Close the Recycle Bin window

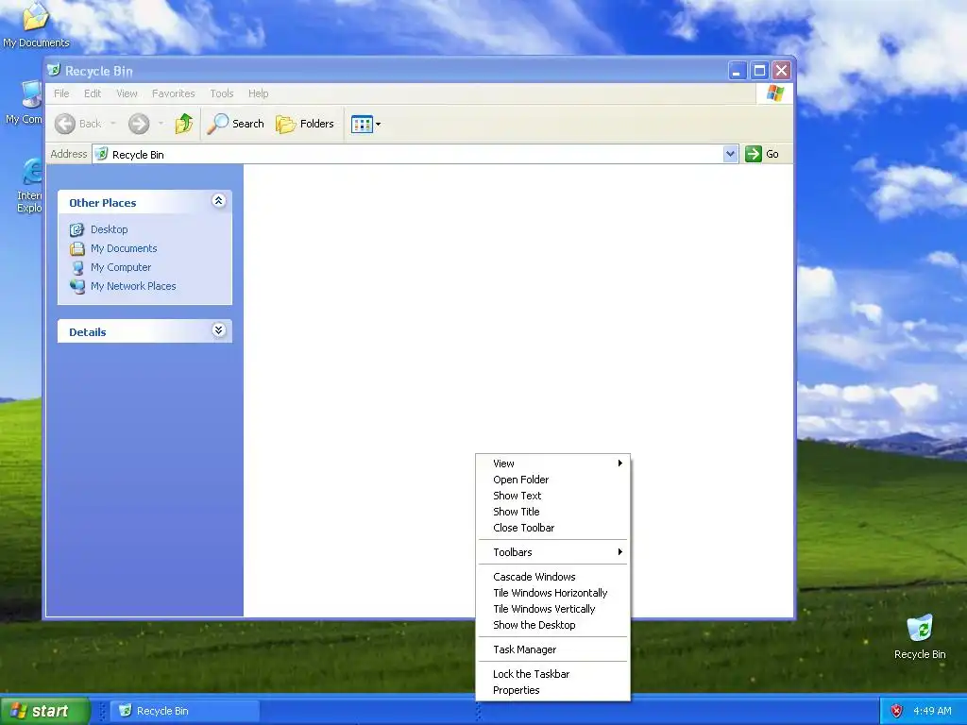point(781,71)
